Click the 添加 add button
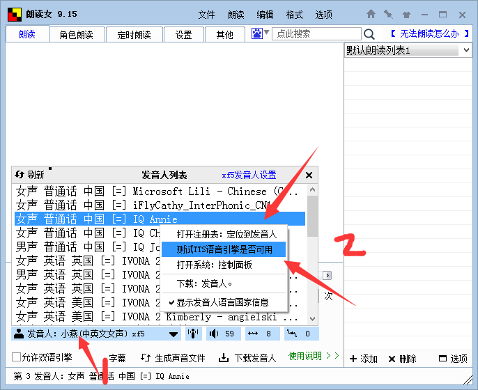Viewport: 478px width, 390px height. [x=364, y=359]
